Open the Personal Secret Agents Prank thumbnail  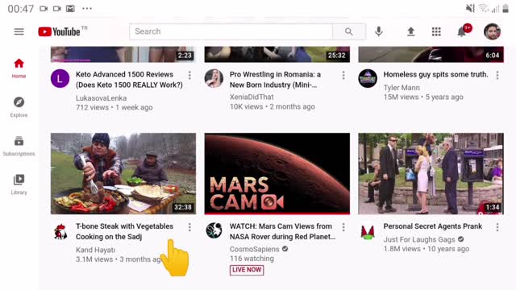pos(431,174)
